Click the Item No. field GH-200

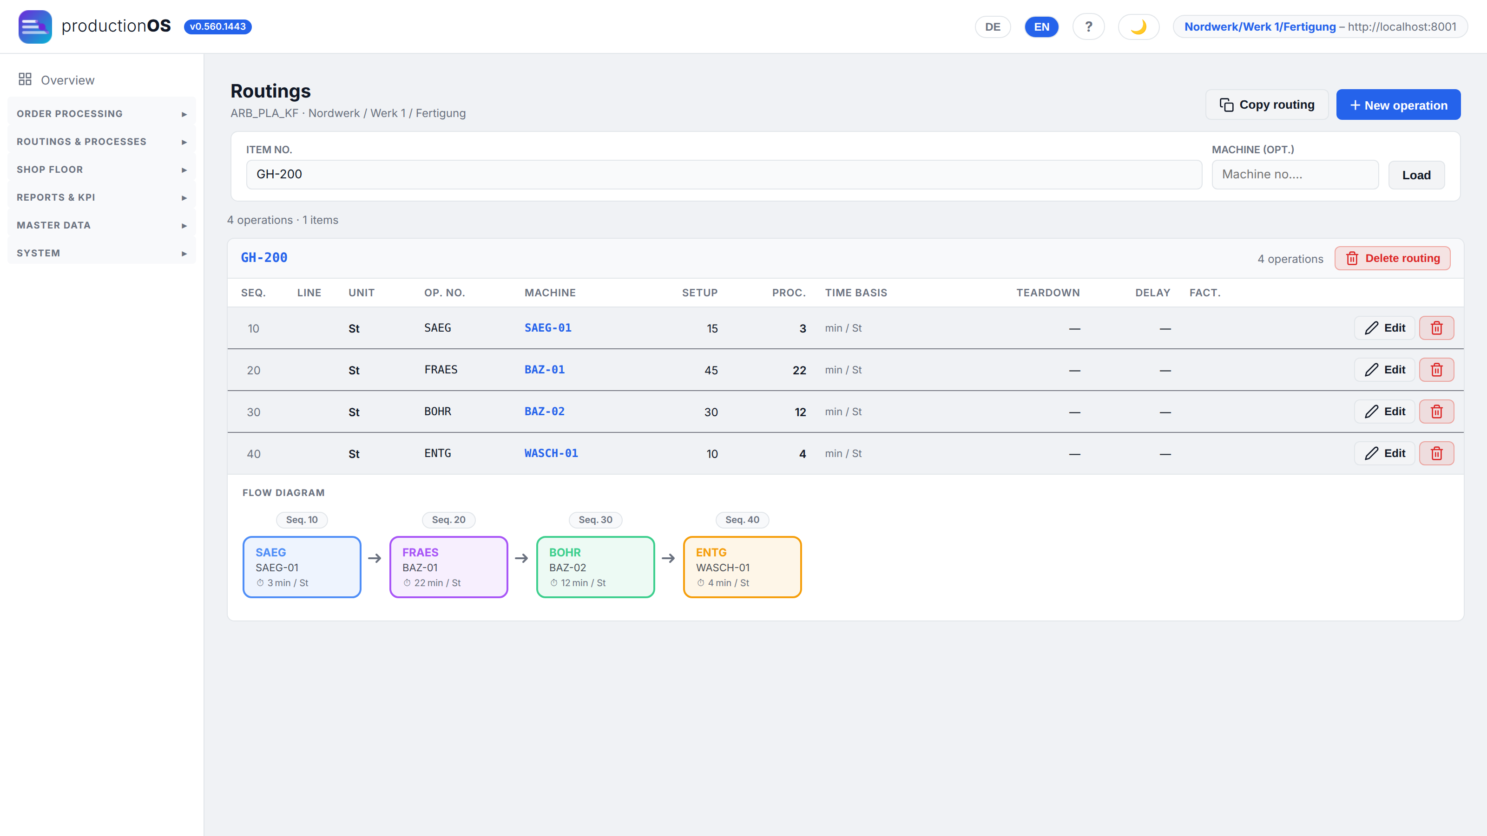pyautogui.click(x=724, y=174)
